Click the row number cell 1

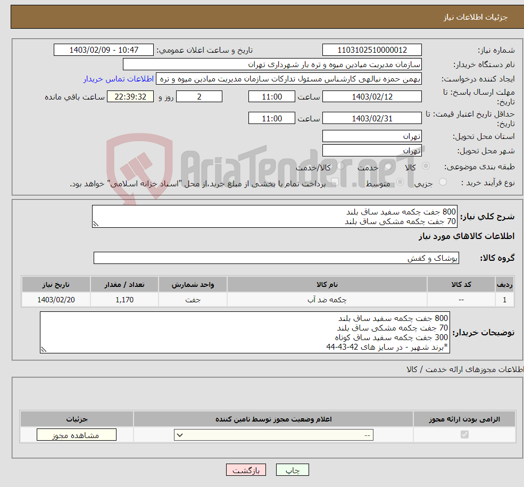click(x=504, y=300)
